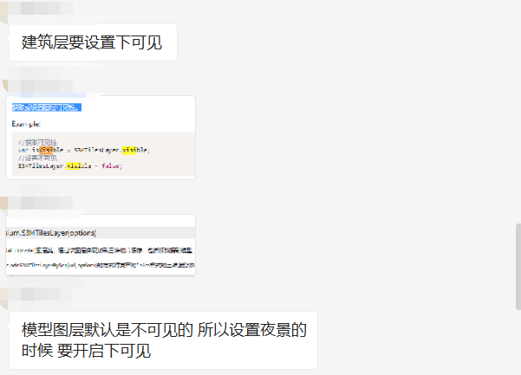
Task: Click the blue highlighted text in the code image
Action: point(47,107)
